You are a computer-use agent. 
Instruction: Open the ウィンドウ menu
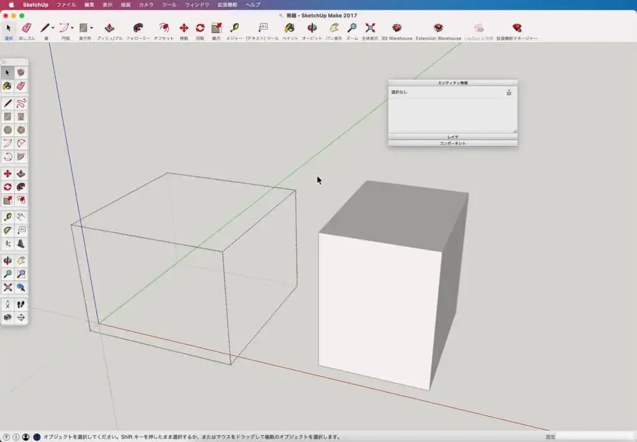click(x=197, y=5)
